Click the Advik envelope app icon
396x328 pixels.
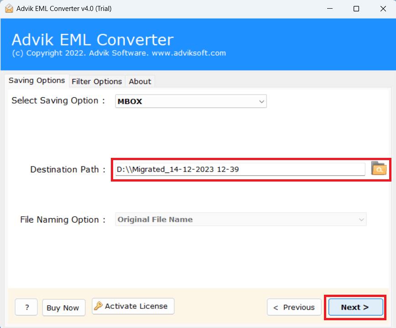click(x=9, y=9)
